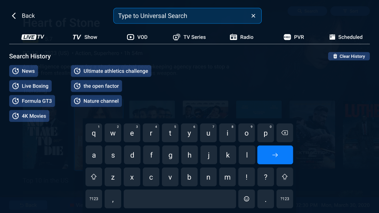Toggle the right Shift key on keyboard

pos(285,177)
